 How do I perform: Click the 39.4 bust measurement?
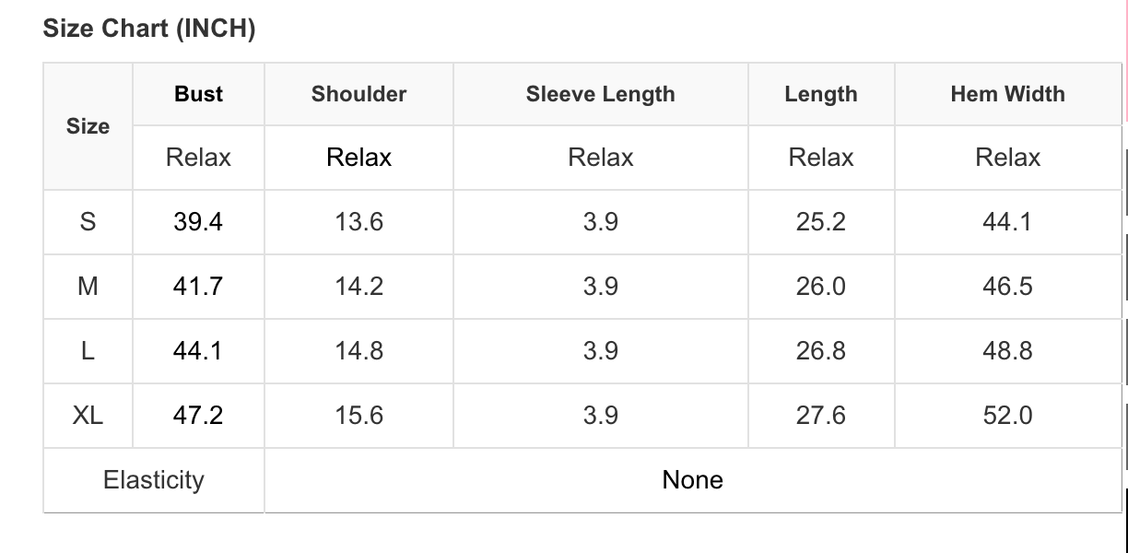198,222
